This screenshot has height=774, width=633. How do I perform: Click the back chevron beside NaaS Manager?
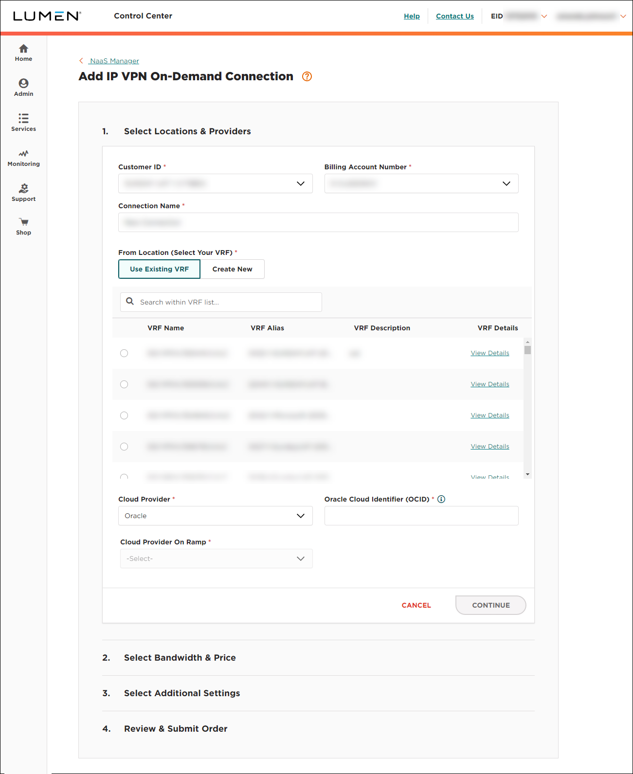click(81, 61)
